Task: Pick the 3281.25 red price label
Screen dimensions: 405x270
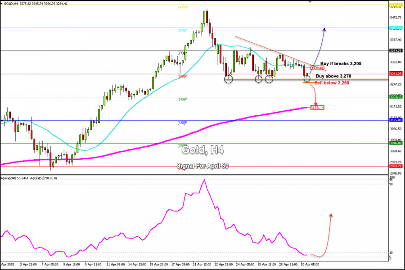Action: click(396, 74)
